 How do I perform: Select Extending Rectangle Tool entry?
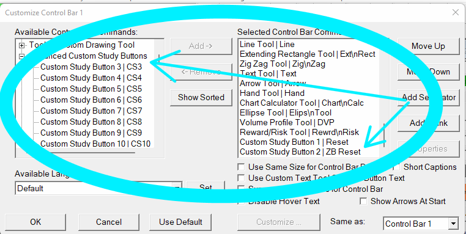pos(308,54)
